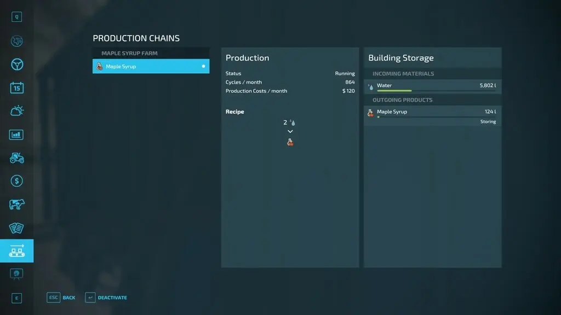Screen dimensions: 561x315
Task: Open the calendar page icon
Action: [x=17, y=87]
